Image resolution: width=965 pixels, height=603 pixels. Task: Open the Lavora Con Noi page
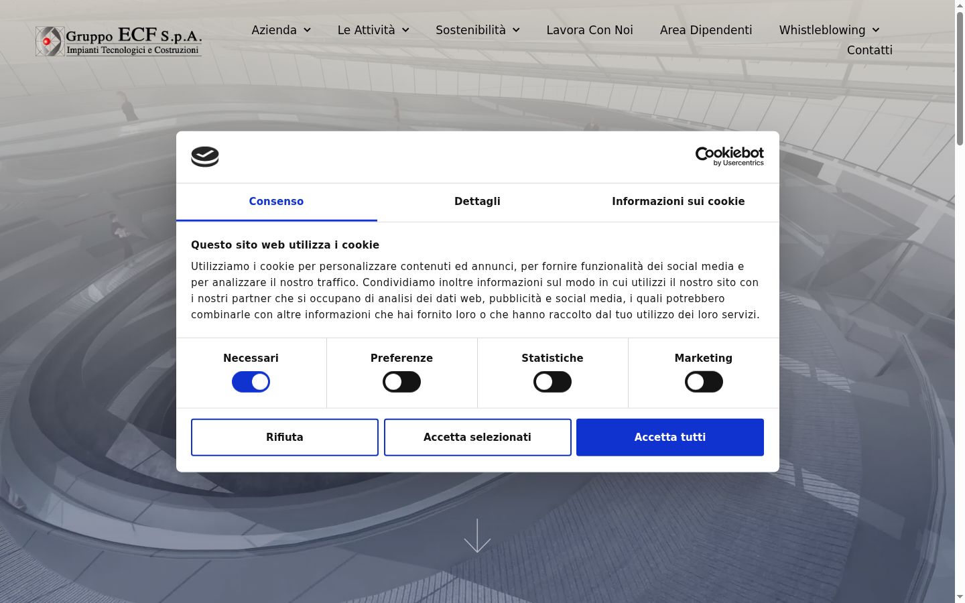(x=590, y=30)
